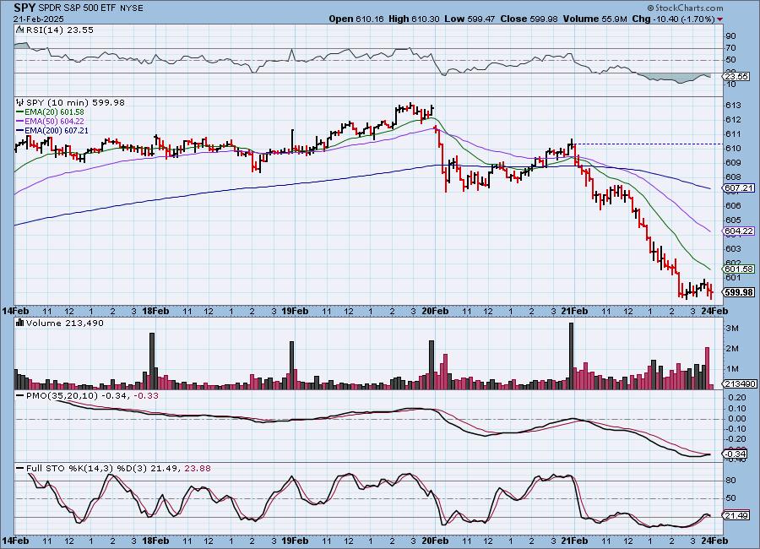Click the RSI(14) legend line icon
Screen dimensions: 760x549
pyautogui.click(x=20, y=30)
